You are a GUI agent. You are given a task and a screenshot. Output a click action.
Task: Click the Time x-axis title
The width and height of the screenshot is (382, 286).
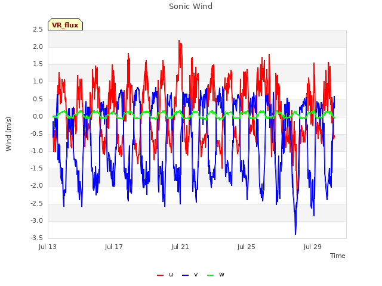(x=337, y=256)
